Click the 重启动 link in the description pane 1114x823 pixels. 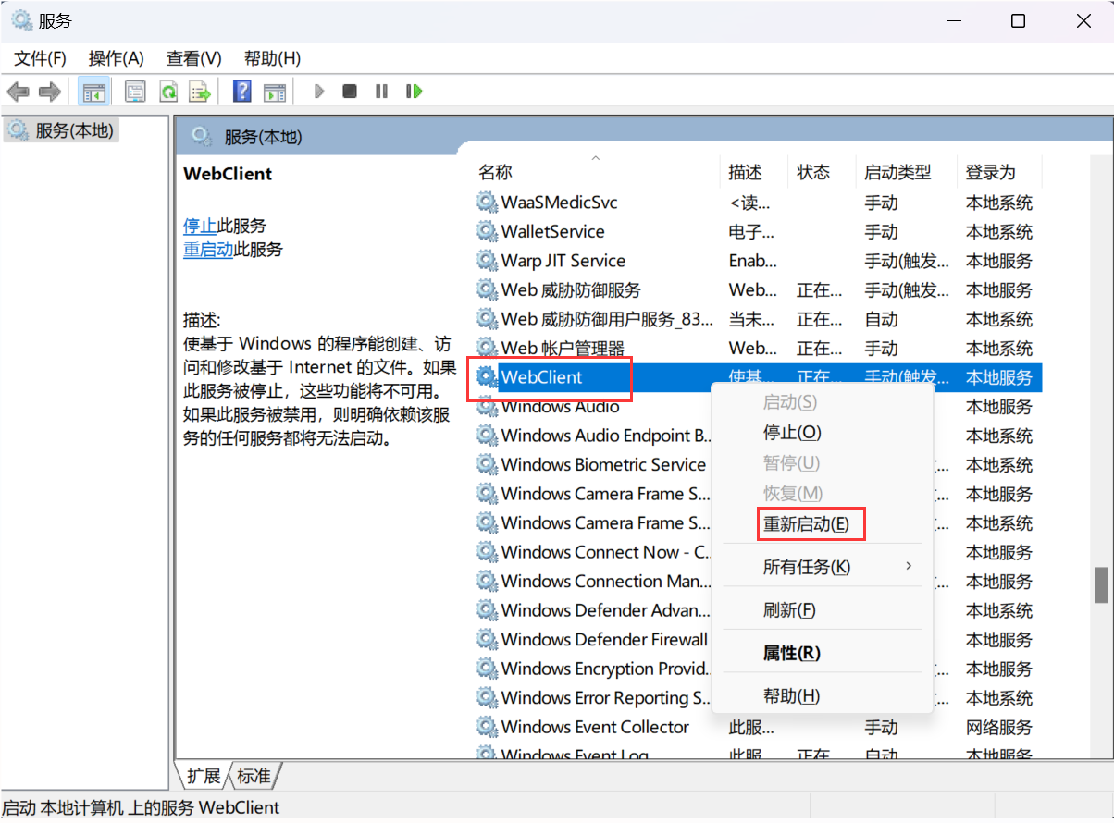208,250
